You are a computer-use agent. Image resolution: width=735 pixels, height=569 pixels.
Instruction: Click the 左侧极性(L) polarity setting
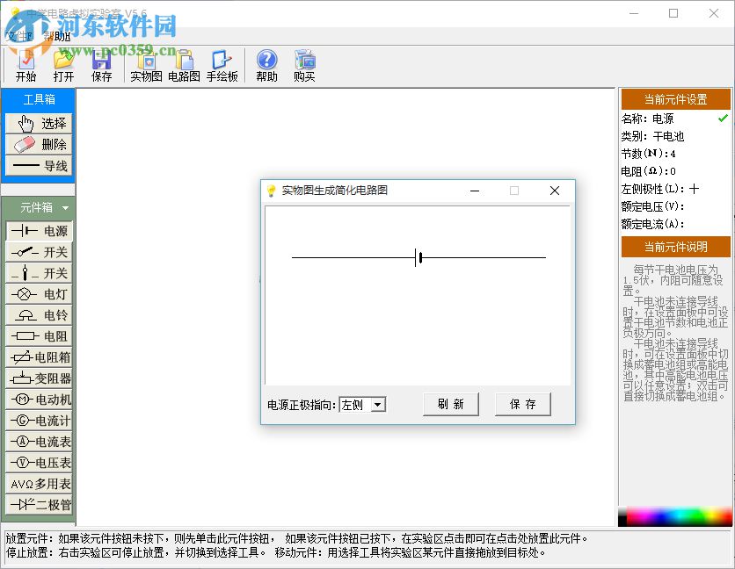coord(660,189)
